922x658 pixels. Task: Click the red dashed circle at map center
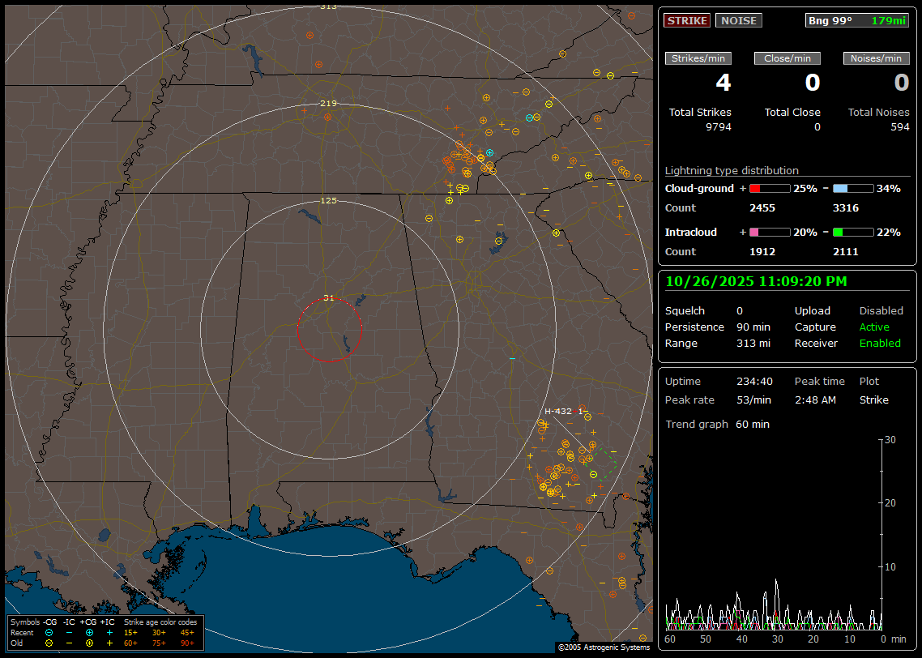(329, 329)
